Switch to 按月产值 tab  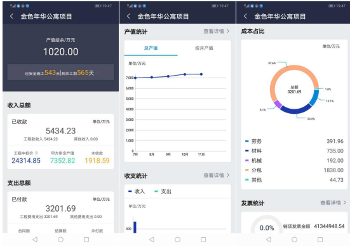coord(204,48)
